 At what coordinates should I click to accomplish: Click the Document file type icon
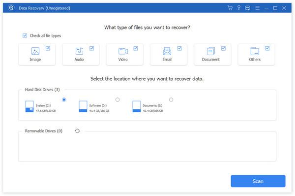coord(211,51)
